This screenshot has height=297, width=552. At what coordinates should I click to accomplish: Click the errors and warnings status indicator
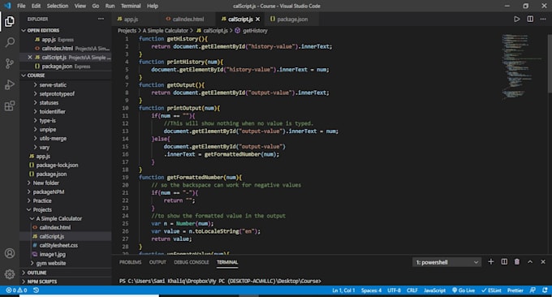16,291
